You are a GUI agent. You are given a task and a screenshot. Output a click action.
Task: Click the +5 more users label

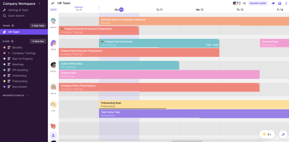coord(244,3)
